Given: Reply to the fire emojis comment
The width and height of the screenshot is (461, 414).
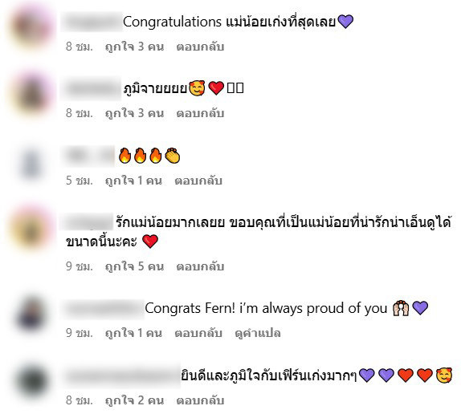Looking at the screenshot, I should [198, 181].
